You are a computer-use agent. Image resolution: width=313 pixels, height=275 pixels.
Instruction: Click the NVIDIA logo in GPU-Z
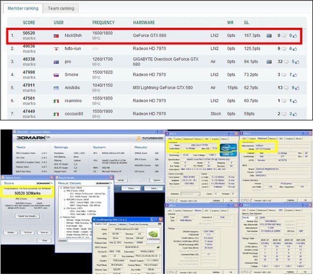tap(153, 236)
